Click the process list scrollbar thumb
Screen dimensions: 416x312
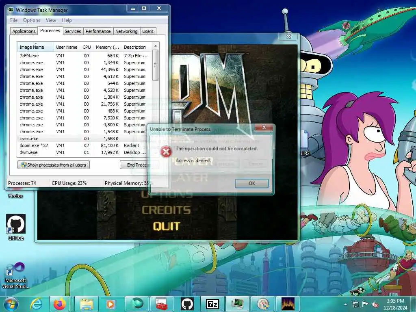point(156,65)
